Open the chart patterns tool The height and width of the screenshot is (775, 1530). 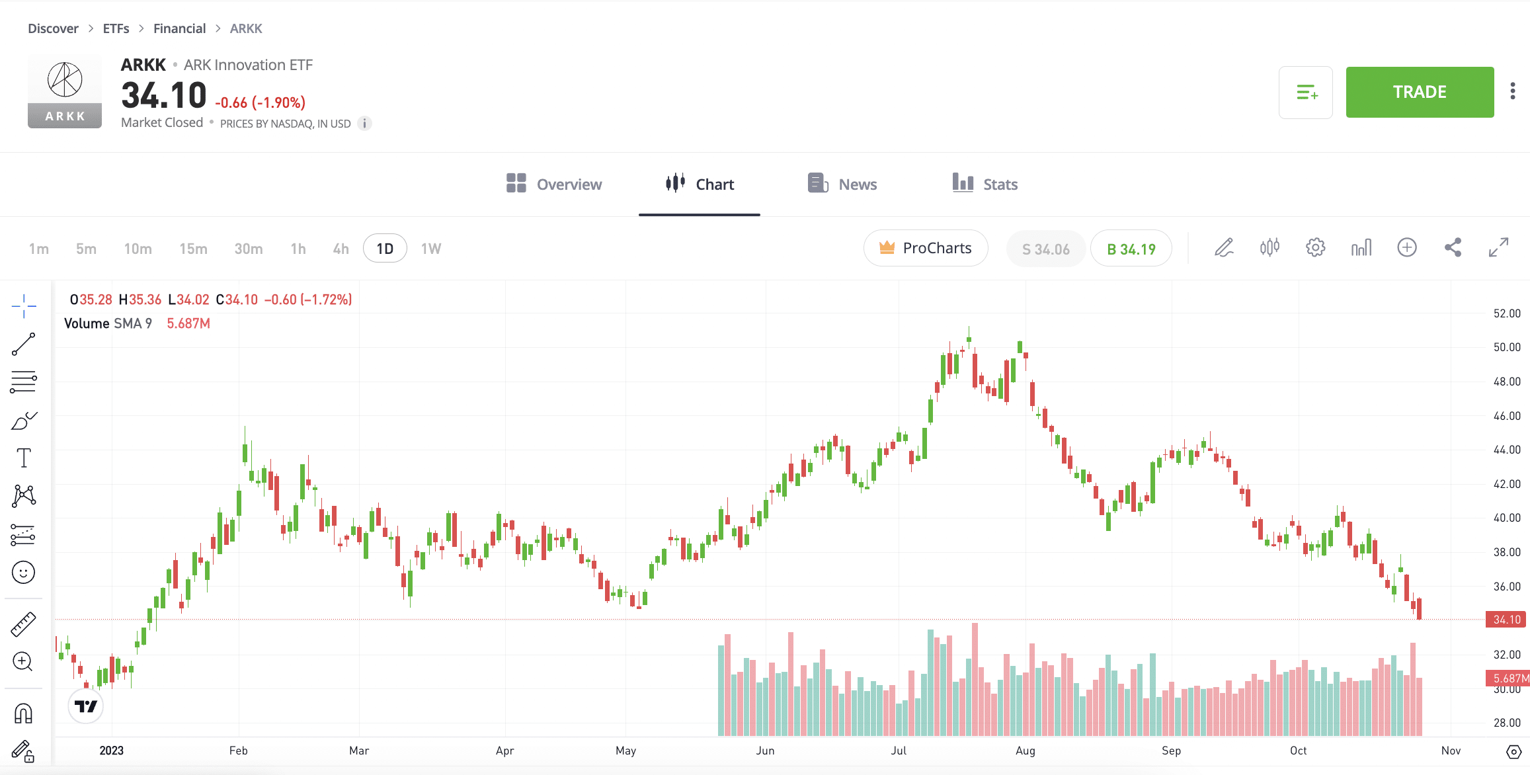pos(24,496)
